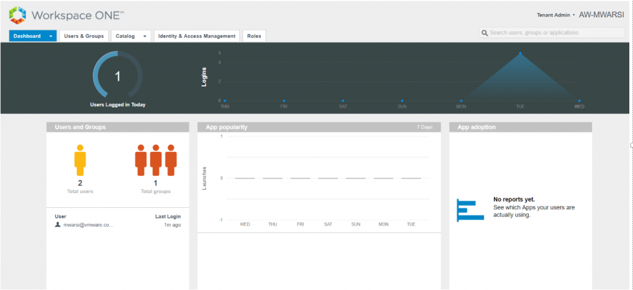Click the App popularity panel header

pyautogui.click(x=319, y=127)
